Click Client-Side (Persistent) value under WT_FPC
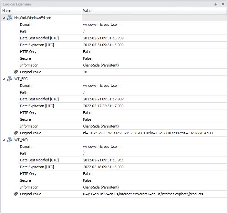Image resolution: width=228 pixels, height=214 pixels. click(x=101, y=126)
